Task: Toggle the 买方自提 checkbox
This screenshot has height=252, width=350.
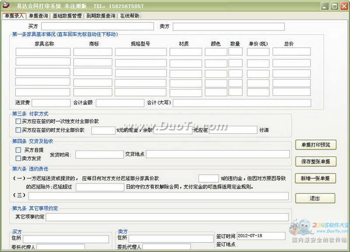Action: (x=18, y=150)
